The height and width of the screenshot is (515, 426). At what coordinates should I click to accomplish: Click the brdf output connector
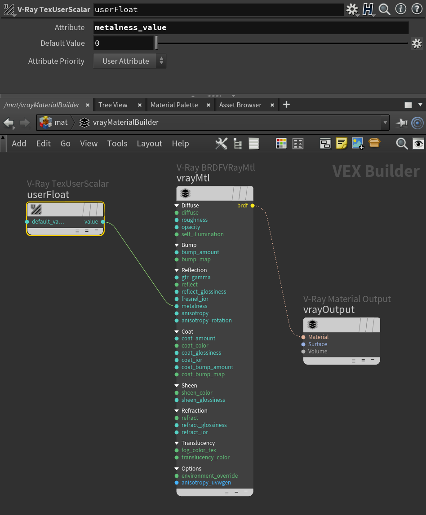(253, 206)
